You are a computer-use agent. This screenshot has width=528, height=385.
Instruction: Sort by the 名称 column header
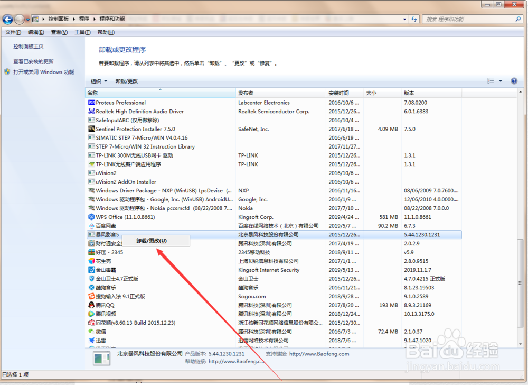161,93
